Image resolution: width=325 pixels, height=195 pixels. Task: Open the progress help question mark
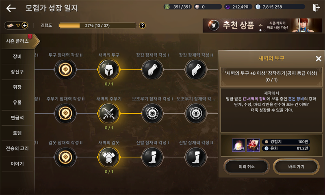[x=142, y=26]
